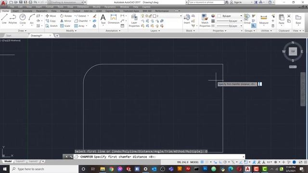
Task: Expand the Annotation panel
Action: pos(113,31)
